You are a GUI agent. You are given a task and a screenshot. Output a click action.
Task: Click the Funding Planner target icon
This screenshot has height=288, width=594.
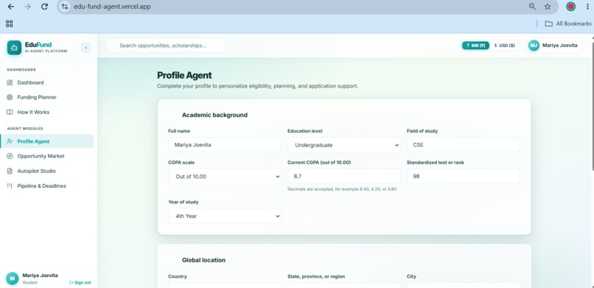[10, 97]
